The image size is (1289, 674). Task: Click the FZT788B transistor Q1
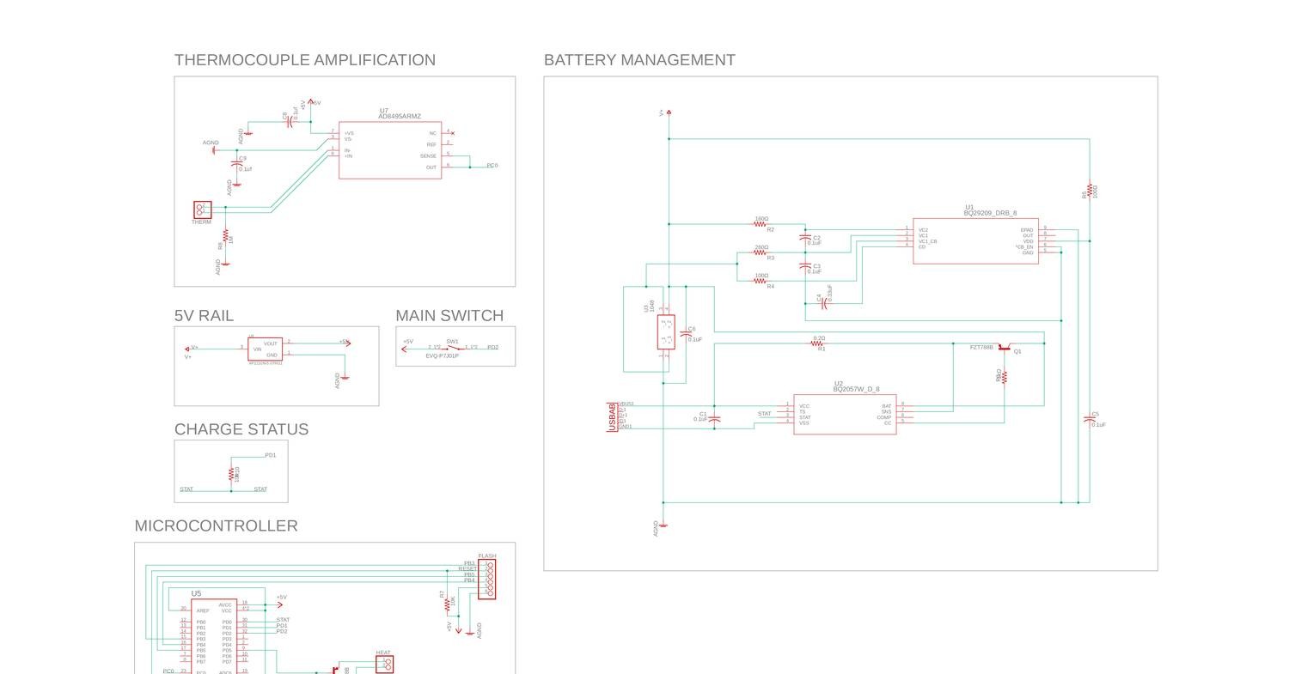(x=1004, y=348)
